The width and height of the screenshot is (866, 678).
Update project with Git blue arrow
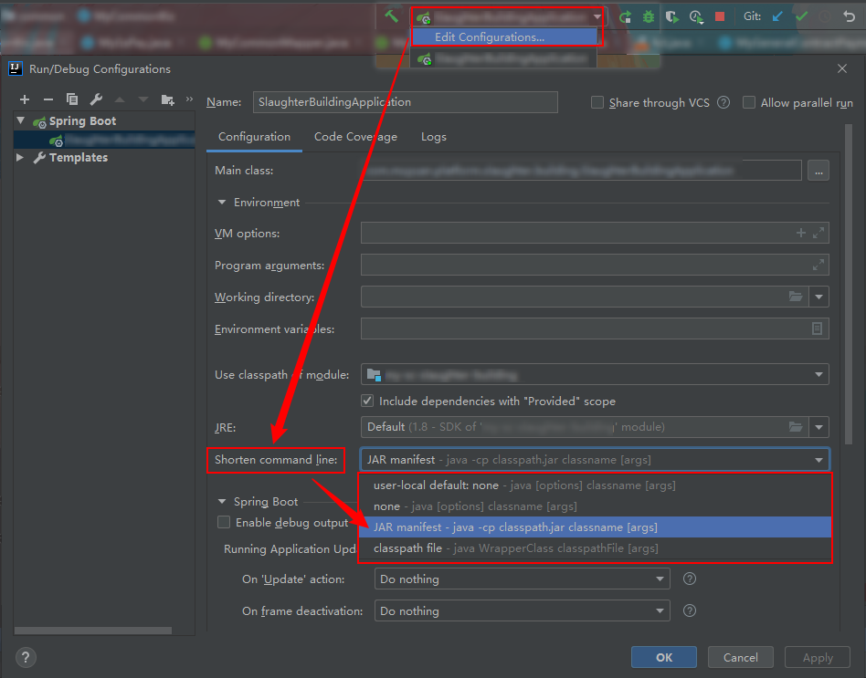click(777, 16)
